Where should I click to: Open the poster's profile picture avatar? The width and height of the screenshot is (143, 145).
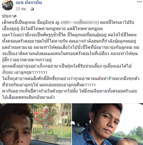coord(8,5)
